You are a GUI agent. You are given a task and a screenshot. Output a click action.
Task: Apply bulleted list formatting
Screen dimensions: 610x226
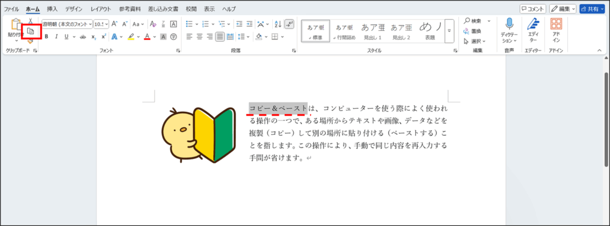[x=189, y=24]
